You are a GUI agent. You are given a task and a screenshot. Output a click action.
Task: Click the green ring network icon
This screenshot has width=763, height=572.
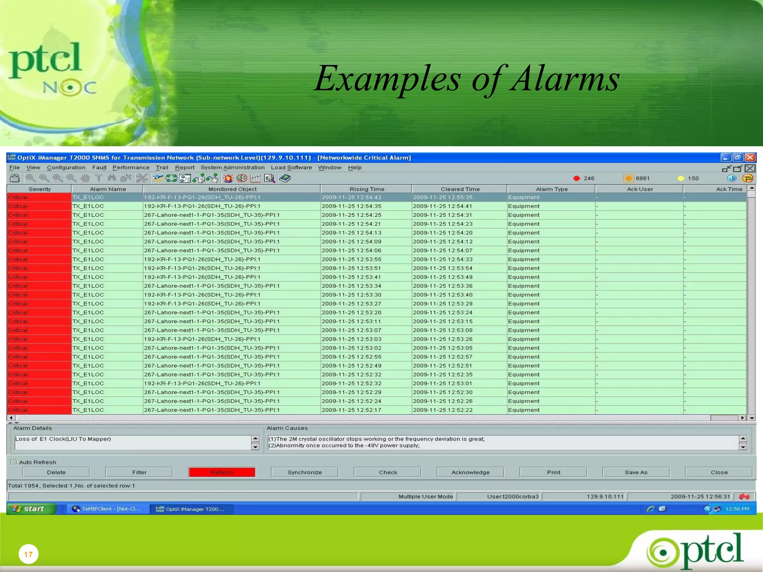click(171, 178)
